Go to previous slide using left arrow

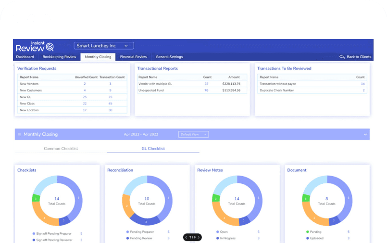click(187, 237)
